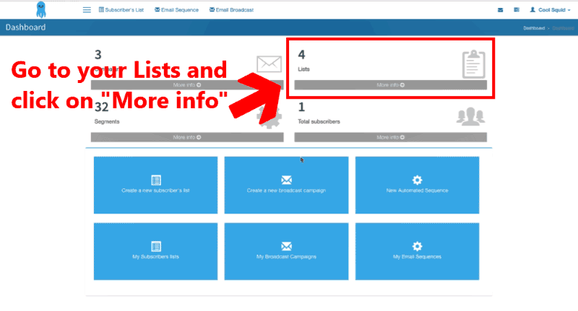578x311 pixels.
Task: Click the blue squid logo
Action: point(41,9)
